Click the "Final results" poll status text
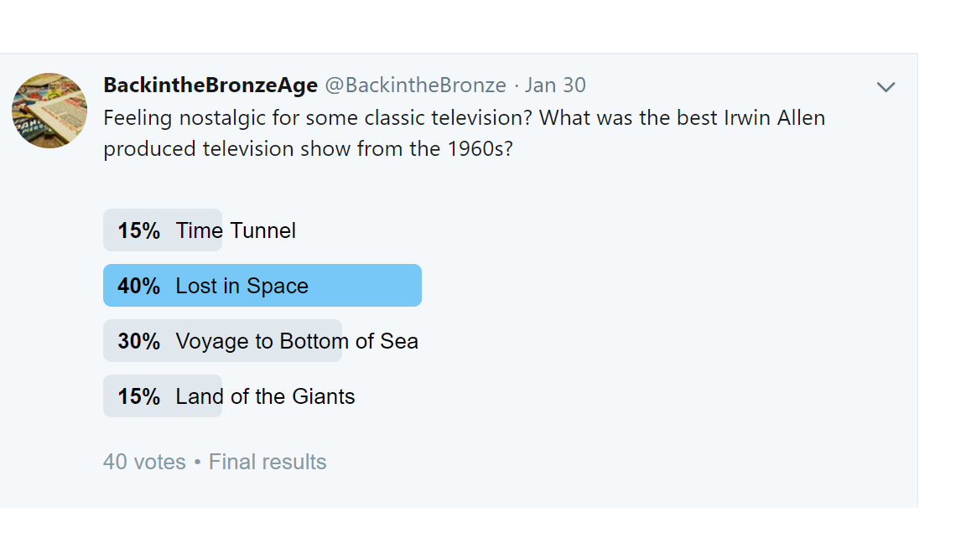 point(267,462)
